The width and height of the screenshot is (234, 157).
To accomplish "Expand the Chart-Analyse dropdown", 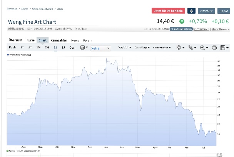I will point(162,48).
